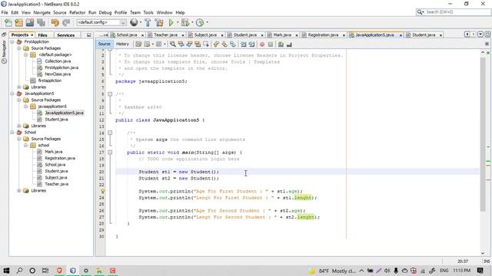Open the Debug menu
The height and width of the screenshot is (276, 492).
tap(105, 12)
